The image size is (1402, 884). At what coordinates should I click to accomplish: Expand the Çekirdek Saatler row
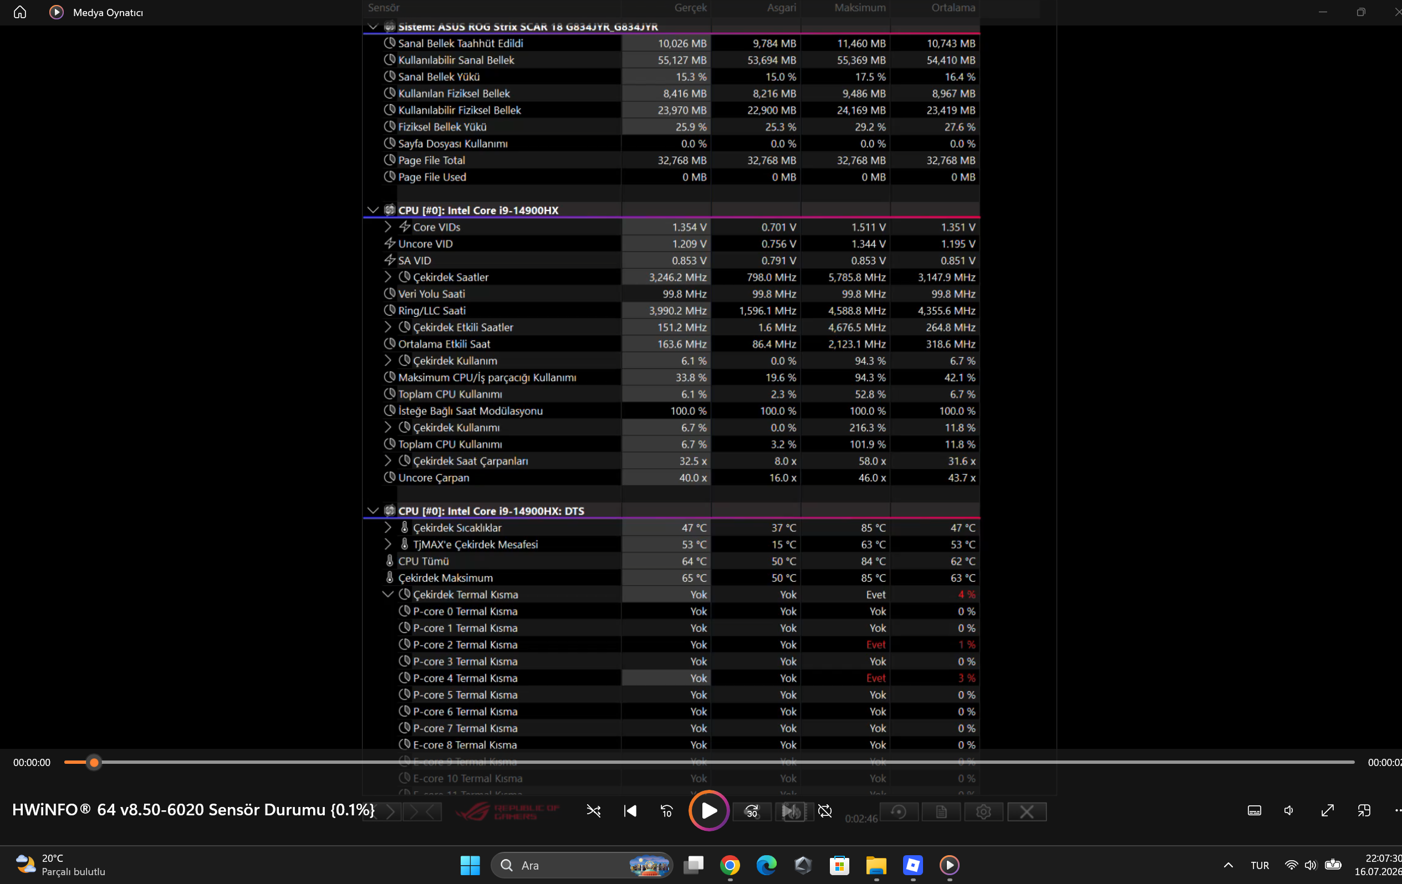[x=389, y=277]
